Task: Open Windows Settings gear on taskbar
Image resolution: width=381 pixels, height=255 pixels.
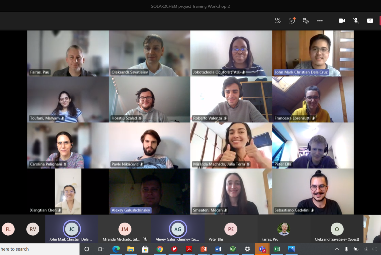Action: point(247,249)
